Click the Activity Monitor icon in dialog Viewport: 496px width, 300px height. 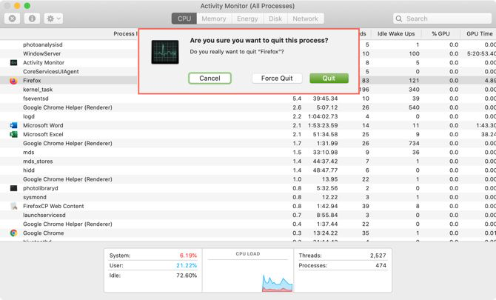(165, 52)
